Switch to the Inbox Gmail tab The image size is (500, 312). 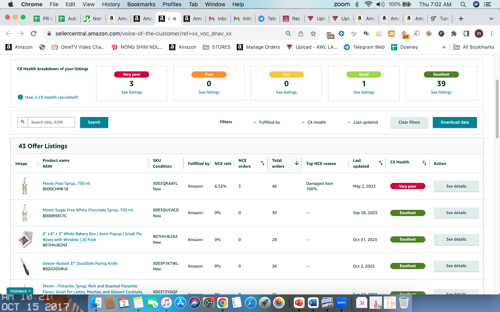(218, 19)
